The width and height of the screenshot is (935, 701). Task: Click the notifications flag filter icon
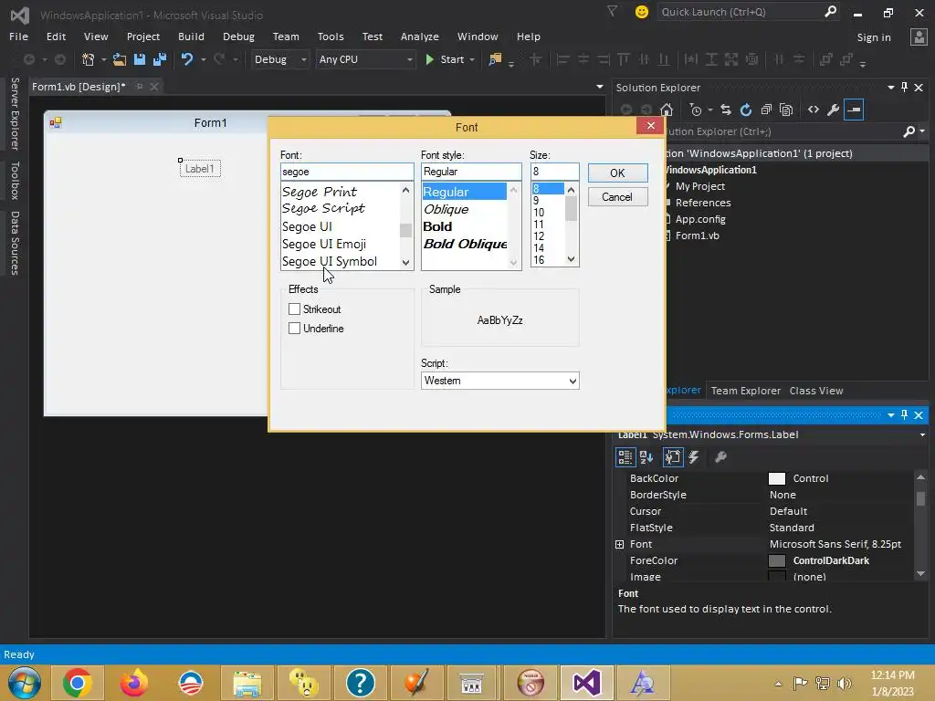[x=612, y=11]
